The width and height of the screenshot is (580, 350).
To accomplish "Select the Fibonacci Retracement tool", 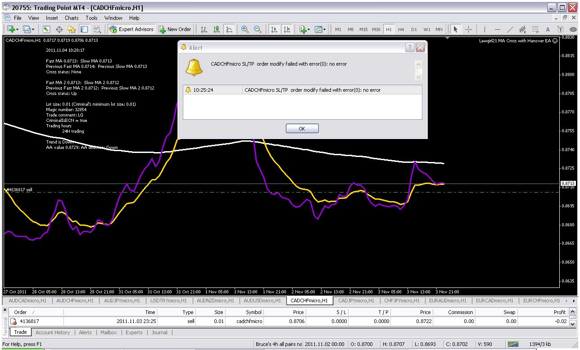I will 535,29.
